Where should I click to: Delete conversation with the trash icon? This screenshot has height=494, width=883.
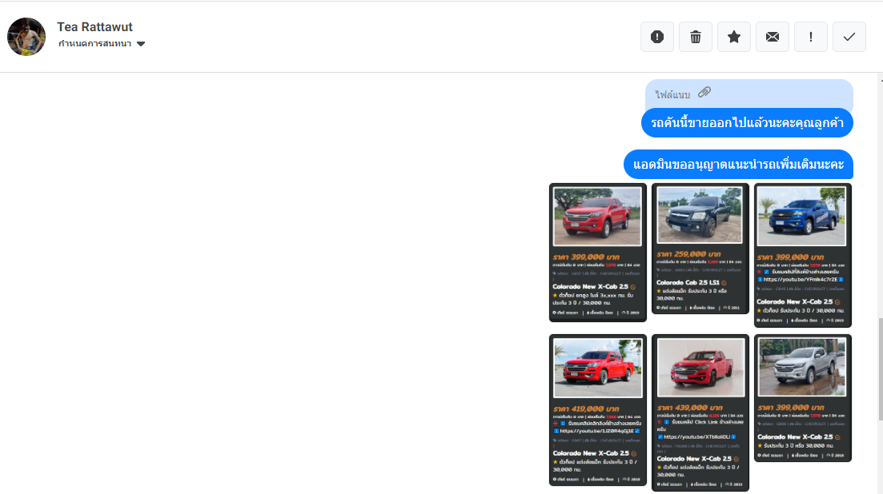[696, 37]
